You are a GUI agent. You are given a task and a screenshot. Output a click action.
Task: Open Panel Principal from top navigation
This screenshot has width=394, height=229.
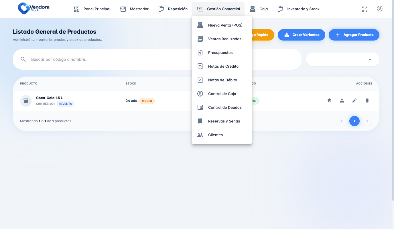pyautogui.click(x=92, y=9)
